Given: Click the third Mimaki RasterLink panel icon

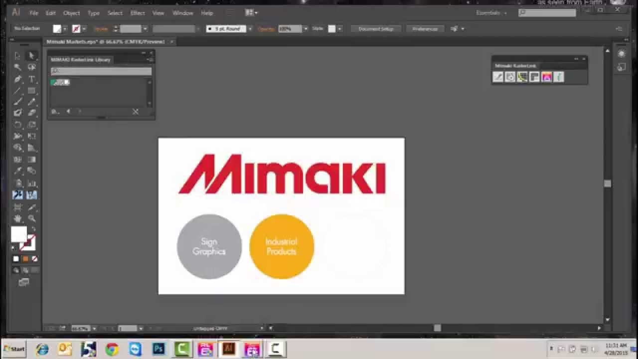Looking at the screenshot, I should tap(522, 77).
